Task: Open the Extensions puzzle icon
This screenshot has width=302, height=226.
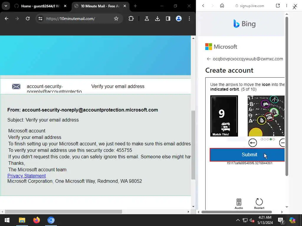Action: click(x=131, y=19)
